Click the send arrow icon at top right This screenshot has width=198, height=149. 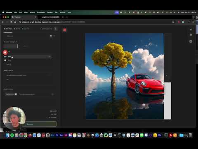[x=191, y=29]
